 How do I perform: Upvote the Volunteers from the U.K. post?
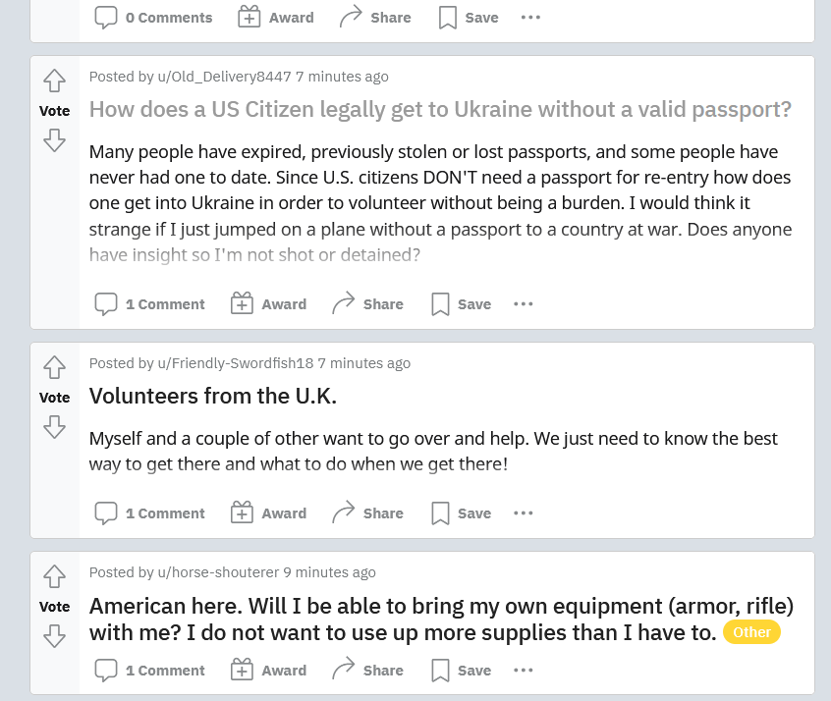[55, 367]
